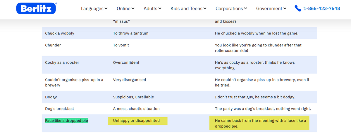This screenshot has width=351, height=134.
Task: Click the blue phone handset icon
Action: coord(298,8)
